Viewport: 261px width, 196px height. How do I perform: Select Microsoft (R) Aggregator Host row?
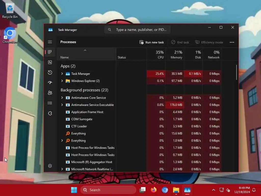point(139,162)
